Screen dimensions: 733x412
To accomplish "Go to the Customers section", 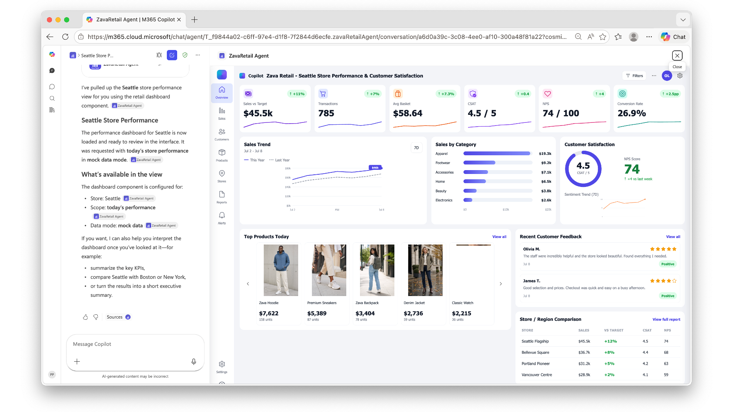I will point(222,135).
